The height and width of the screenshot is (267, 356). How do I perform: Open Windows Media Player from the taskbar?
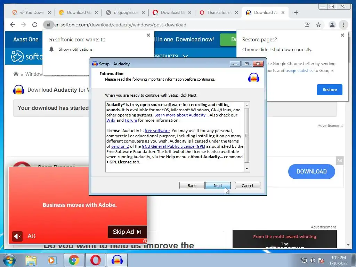52,260
